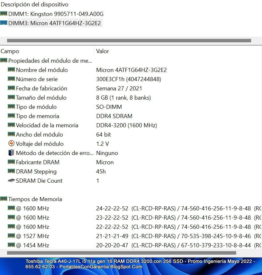
Task: Click the memory icon of the 22-22-22-52 timing row
Action: click(x=11, y=227)
